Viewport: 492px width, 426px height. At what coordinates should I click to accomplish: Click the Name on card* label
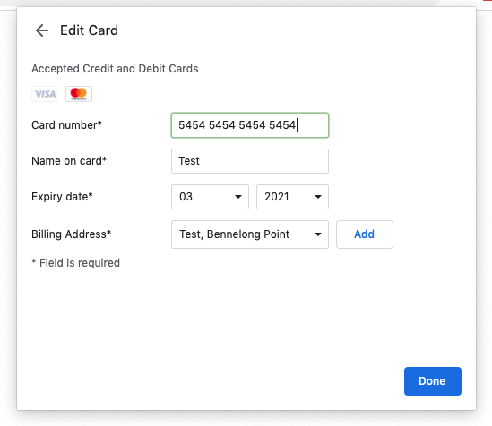69,161
